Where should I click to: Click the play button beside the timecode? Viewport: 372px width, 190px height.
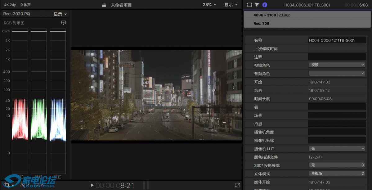tap(92, 185)
